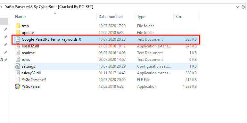The width and height of the screenshot is (247, 123).
Task: Click the settings configuration file icon
Action: pos(18,66)
